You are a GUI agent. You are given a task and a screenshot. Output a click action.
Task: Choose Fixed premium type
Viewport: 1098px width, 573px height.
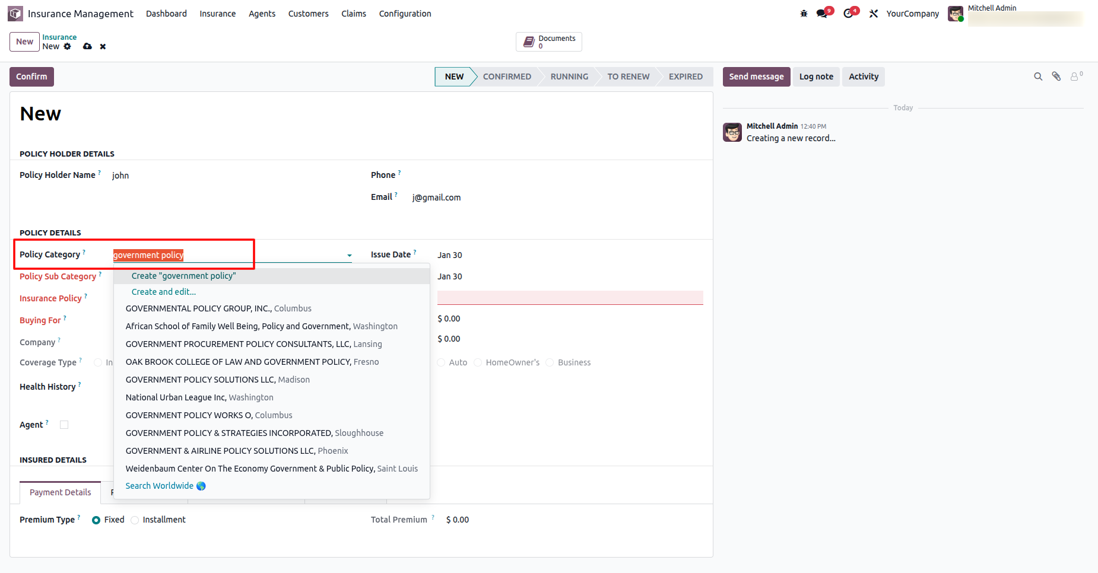(x=96, y=520)
